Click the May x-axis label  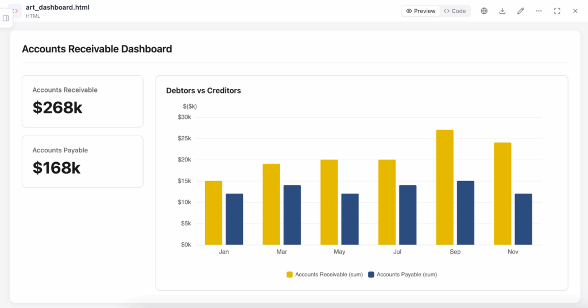point(339,252)
